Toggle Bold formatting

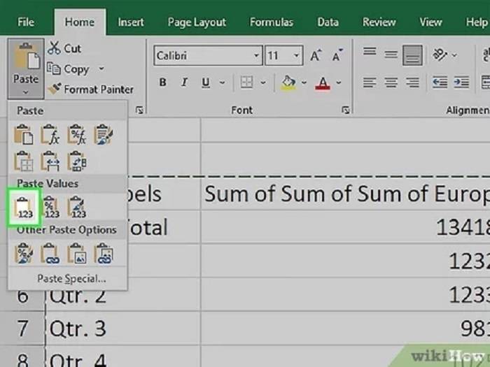click(162, 82)
